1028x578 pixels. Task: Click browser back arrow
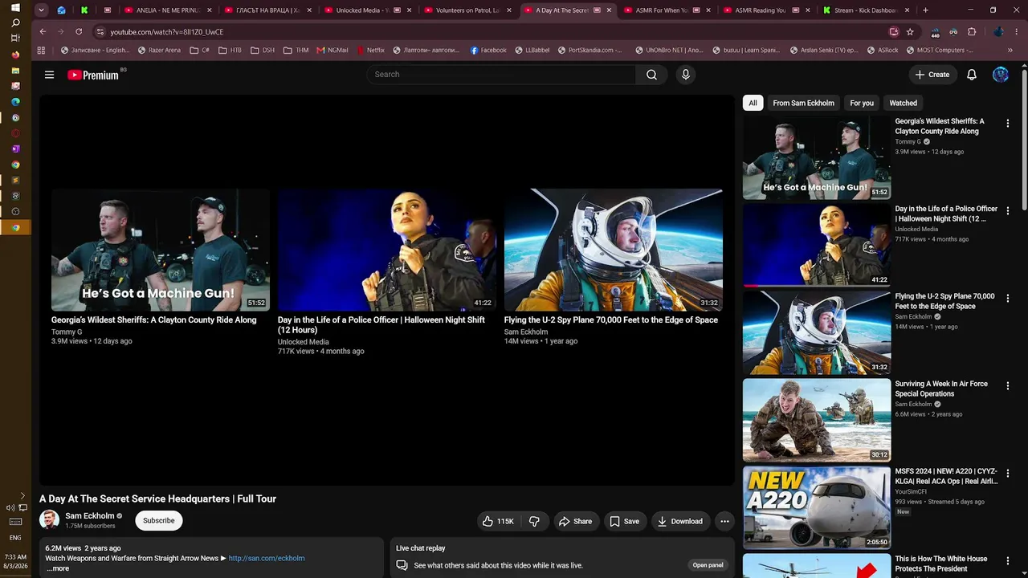coord(43,31)
